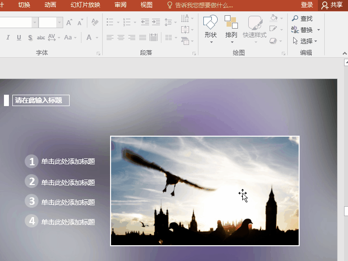Open the font color dropdown arrow

point(97,37)
